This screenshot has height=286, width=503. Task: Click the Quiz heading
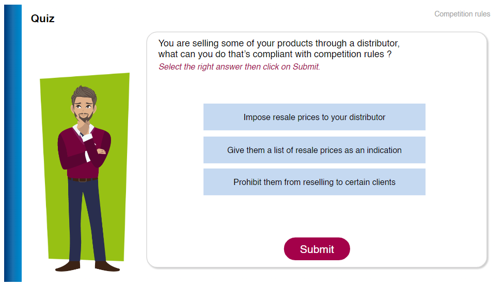43,19
